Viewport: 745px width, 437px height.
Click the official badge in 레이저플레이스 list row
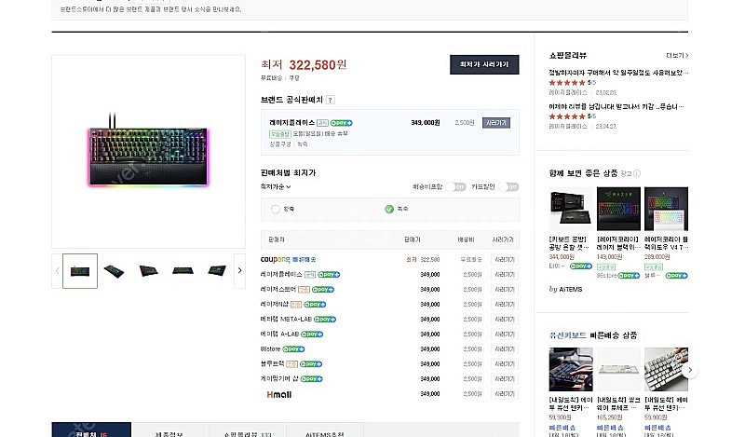click(310, 275)
